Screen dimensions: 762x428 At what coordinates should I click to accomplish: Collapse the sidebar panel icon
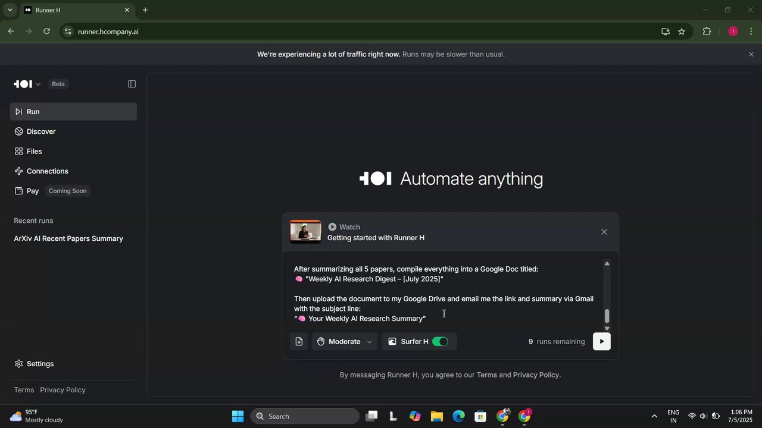pos(132,84)
